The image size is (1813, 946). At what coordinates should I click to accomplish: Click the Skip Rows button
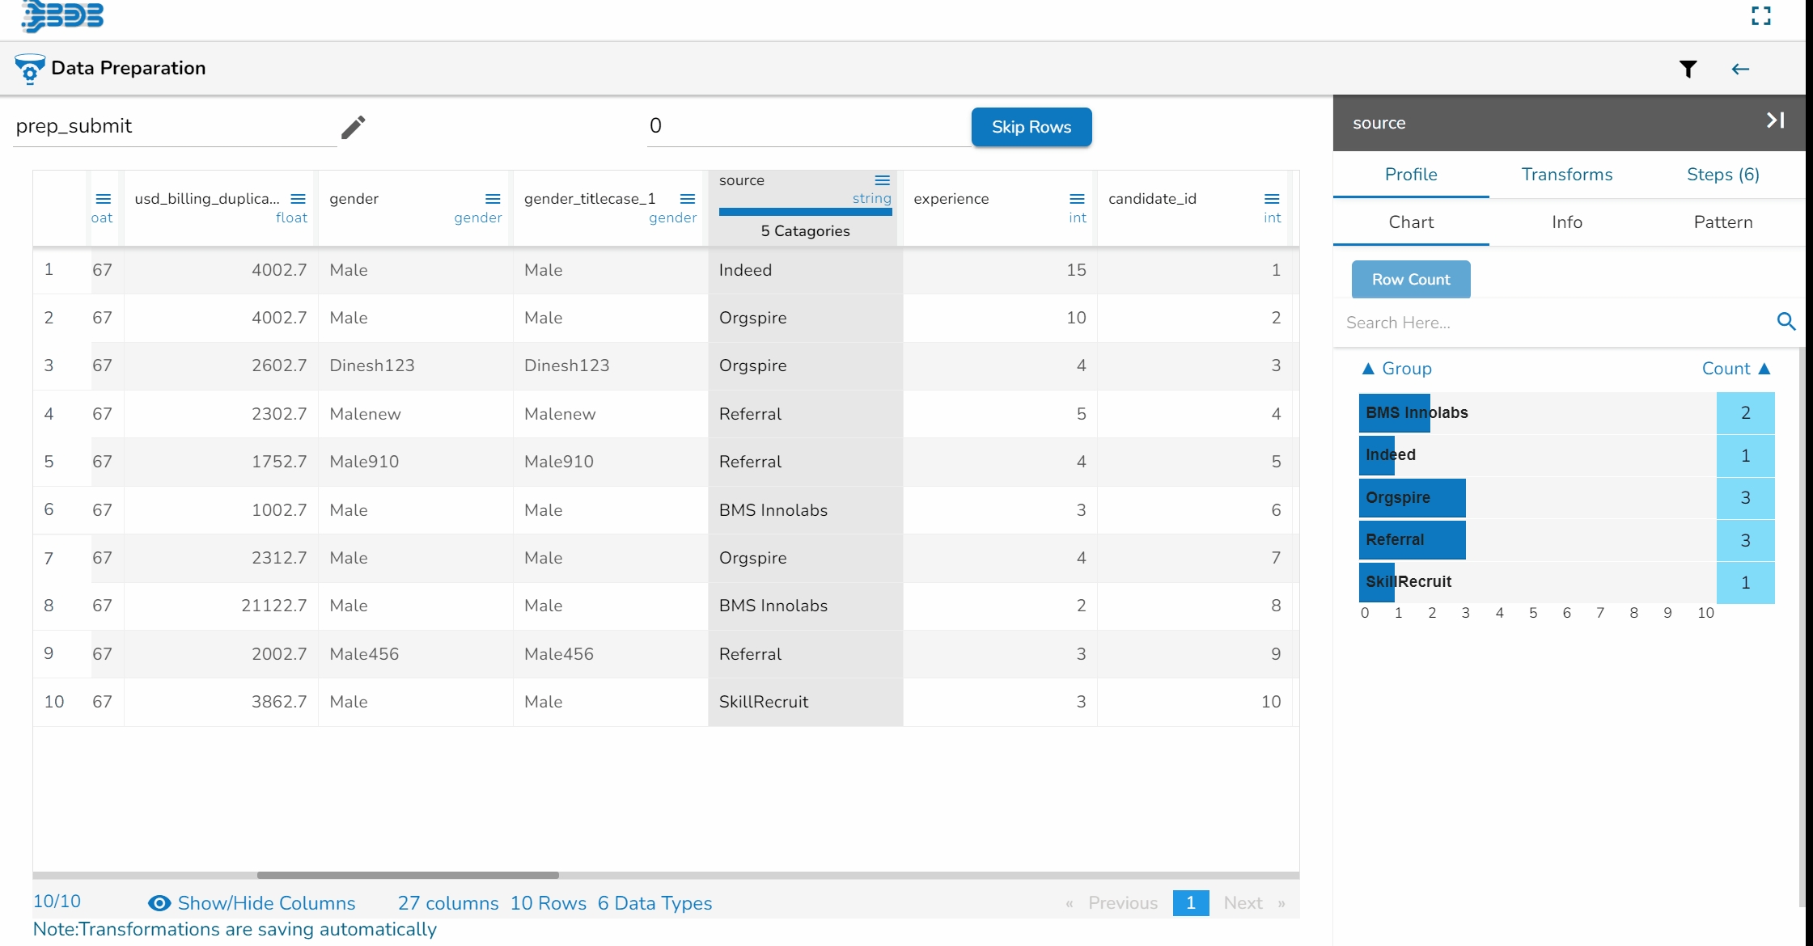(x=1031, y=127)
